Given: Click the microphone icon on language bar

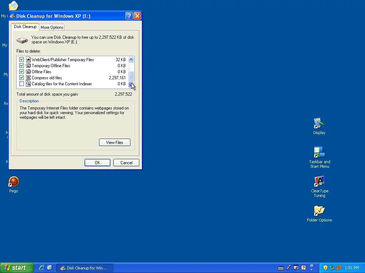Looking at the screenshot, I should (x=289, y=268).
